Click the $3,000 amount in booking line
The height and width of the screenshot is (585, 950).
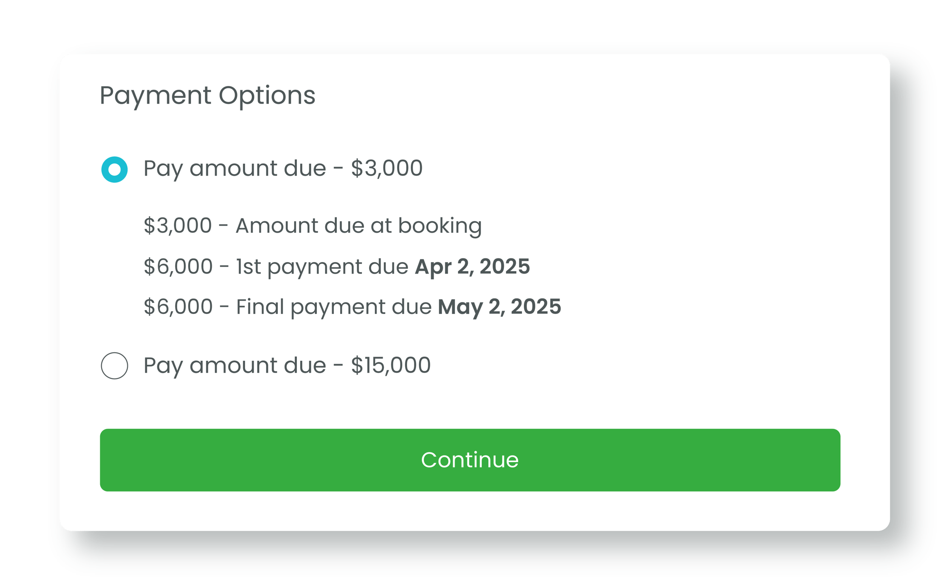178,226
